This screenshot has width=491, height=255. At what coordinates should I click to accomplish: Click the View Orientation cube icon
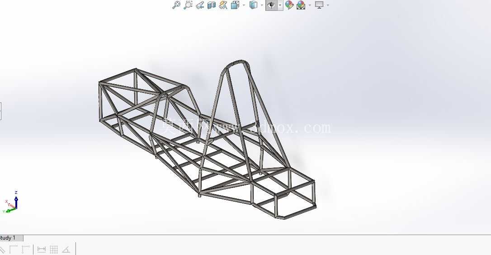point(235,5)
